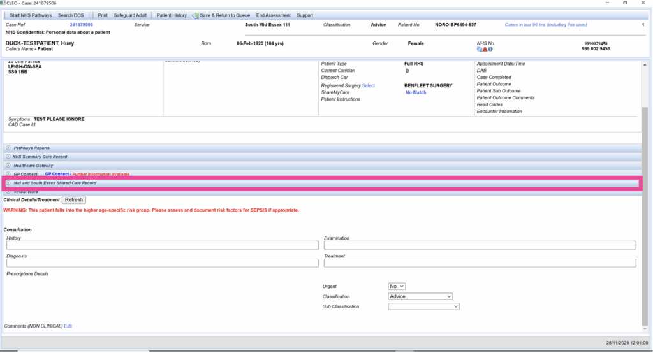
Task: Click the vertical scrollbar of the case panel
Action: click(x=645, y=215)
